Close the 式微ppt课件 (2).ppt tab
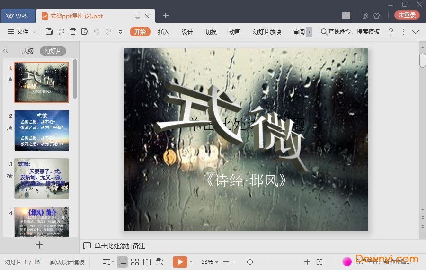The width and height of the screenshot is (426, 270). tap(147, 16)
